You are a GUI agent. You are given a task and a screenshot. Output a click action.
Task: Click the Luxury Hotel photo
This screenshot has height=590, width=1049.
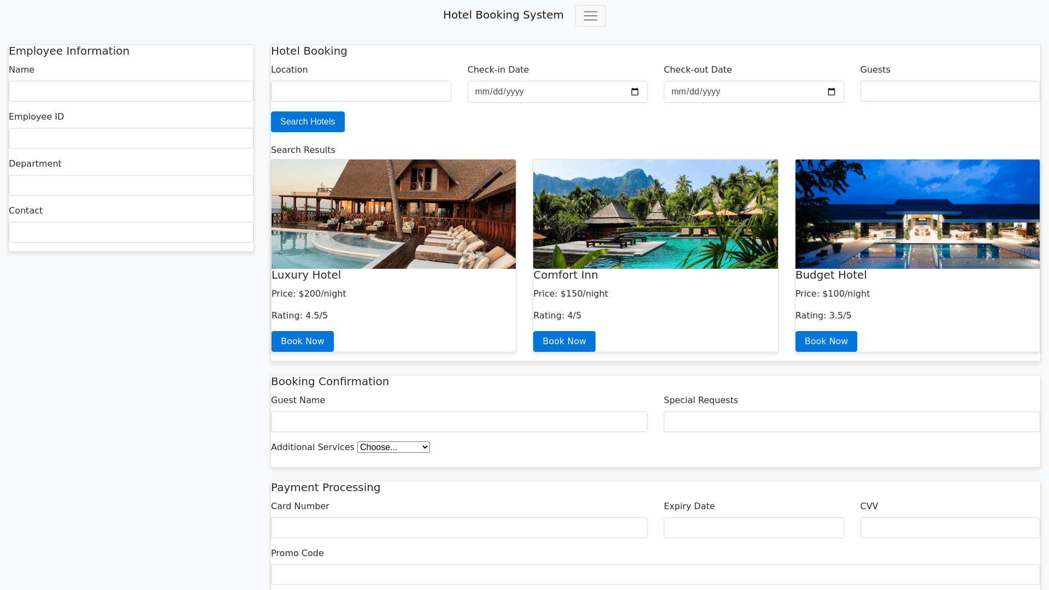tap(393, 214)
